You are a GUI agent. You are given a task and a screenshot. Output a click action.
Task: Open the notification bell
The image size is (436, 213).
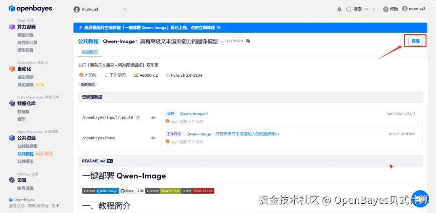340,9
